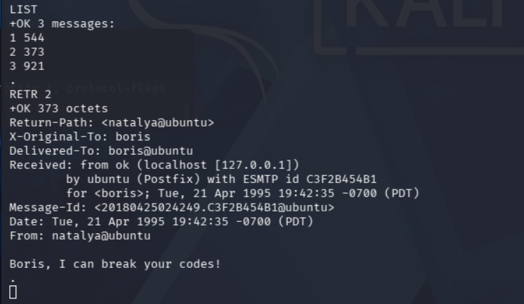524x304 pixels.
Task: Click the Message-Id header value
Action: click(214, 207)
